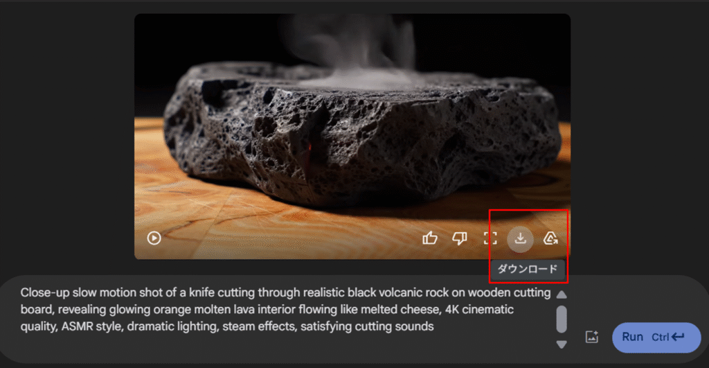Play the generated volcanic rock video

coord(154,238)
